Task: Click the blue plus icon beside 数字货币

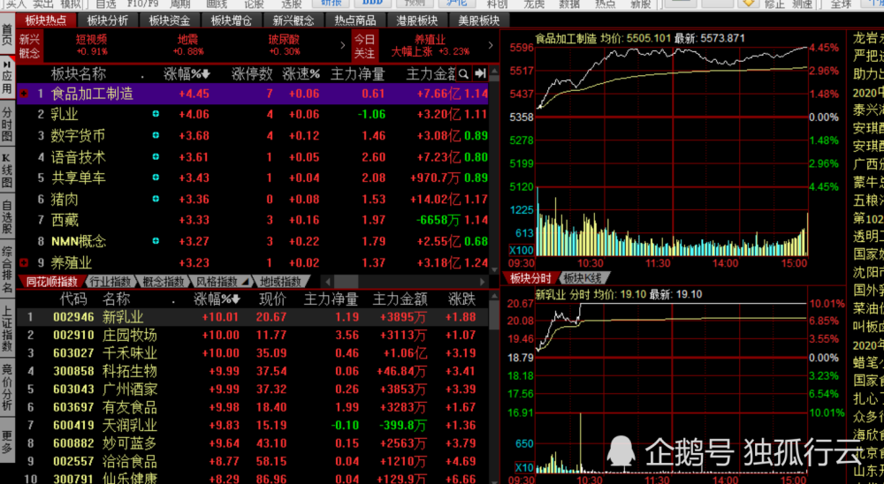Action: pyautogui.click(x=156, y=135)
